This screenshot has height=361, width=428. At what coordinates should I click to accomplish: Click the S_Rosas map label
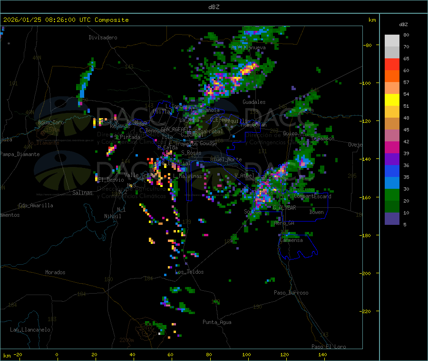point(191,153)
